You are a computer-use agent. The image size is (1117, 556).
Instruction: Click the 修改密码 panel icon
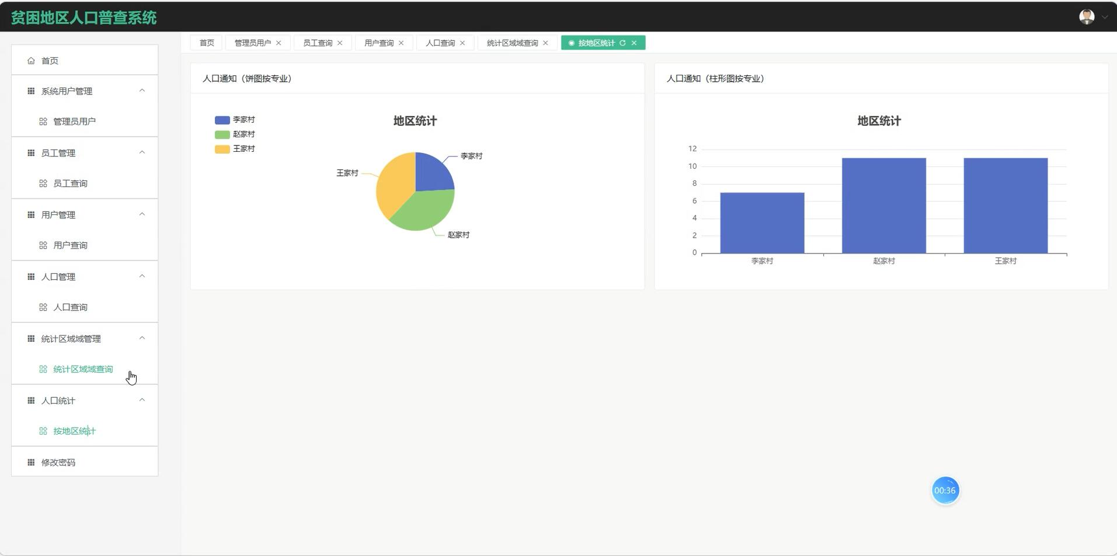click(x=30, y=461)
